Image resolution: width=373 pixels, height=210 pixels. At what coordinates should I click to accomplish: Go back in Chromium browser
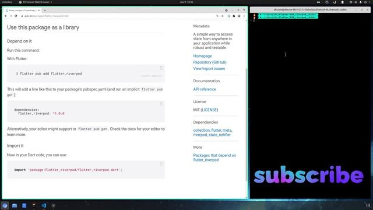(x=6, y=16)
